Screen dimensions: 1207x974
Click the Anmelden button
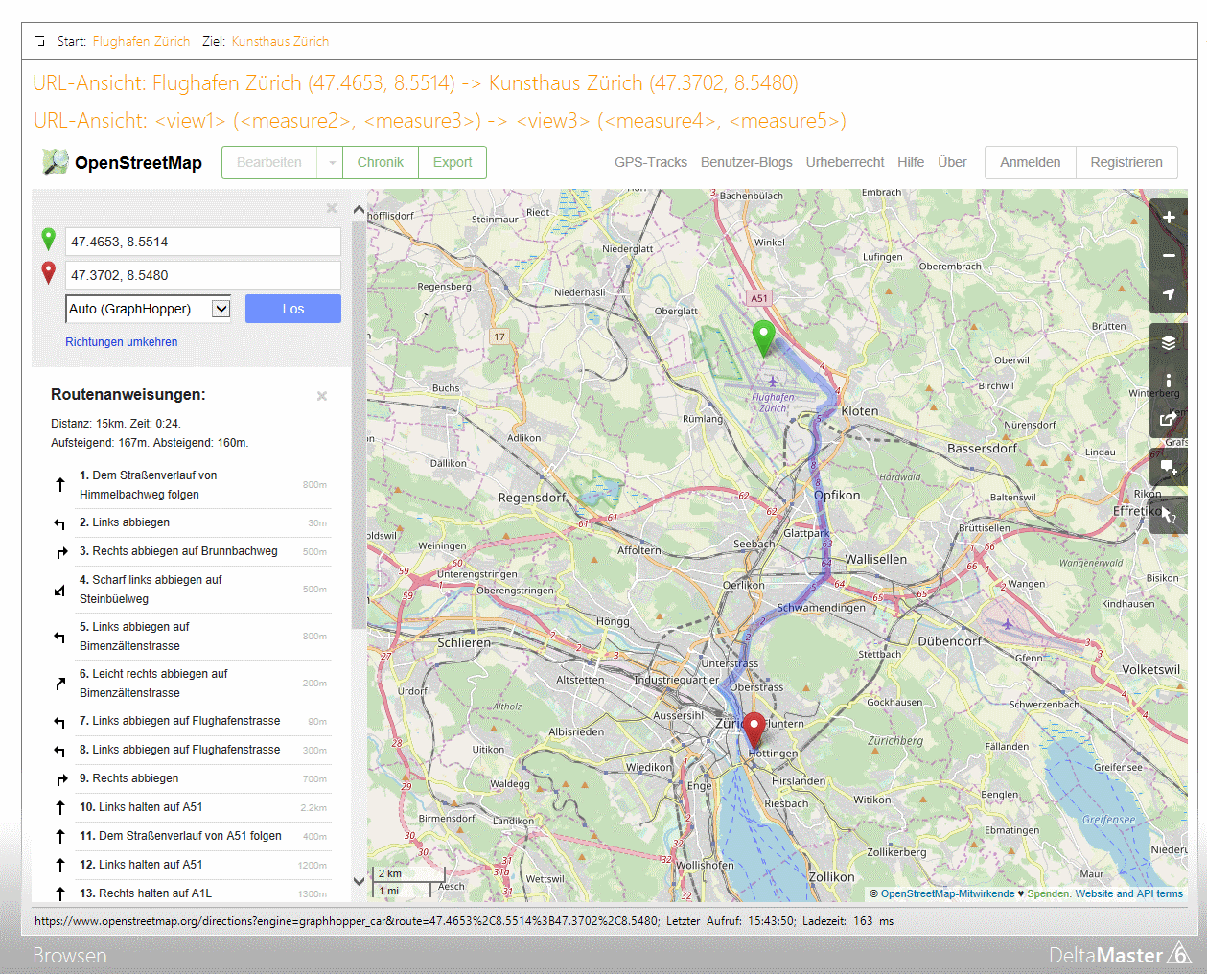(1031, 163)
